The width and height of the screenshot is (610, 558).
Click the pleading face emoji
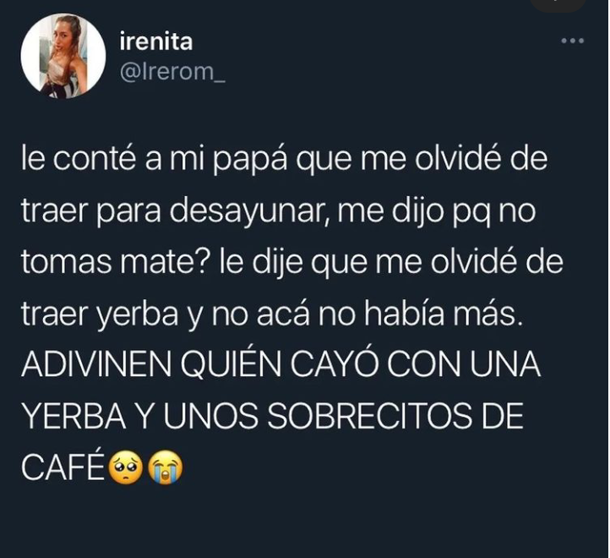126,467
